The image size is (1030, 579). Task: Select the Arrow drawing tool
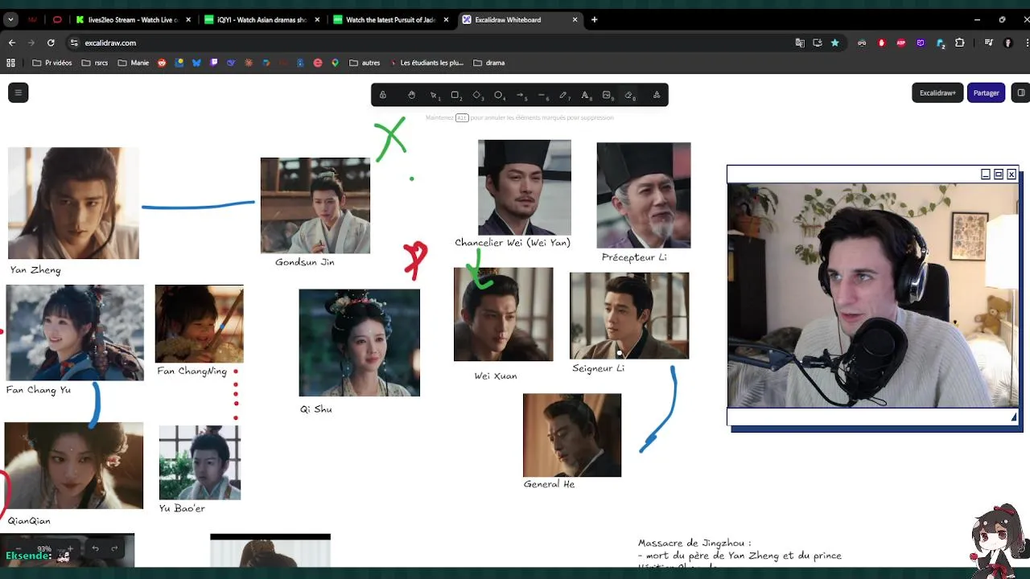coord(521,95)
